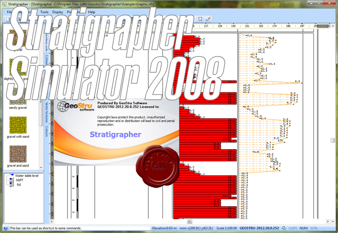Click texture list scroll down arrow
This screenshot has width=338, height=233.
click(41, 168)
